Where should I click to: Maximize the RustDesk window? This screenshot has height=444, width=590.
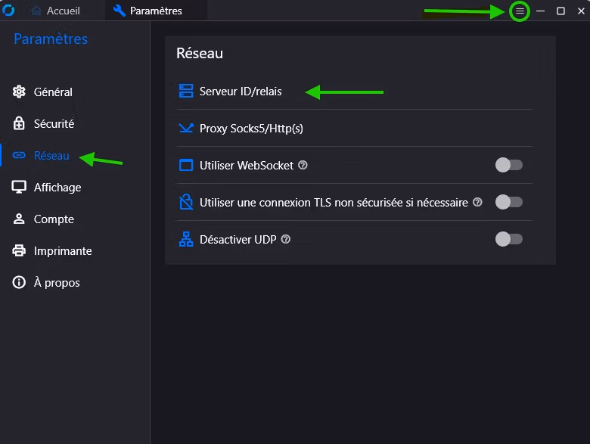coord(560,11)
